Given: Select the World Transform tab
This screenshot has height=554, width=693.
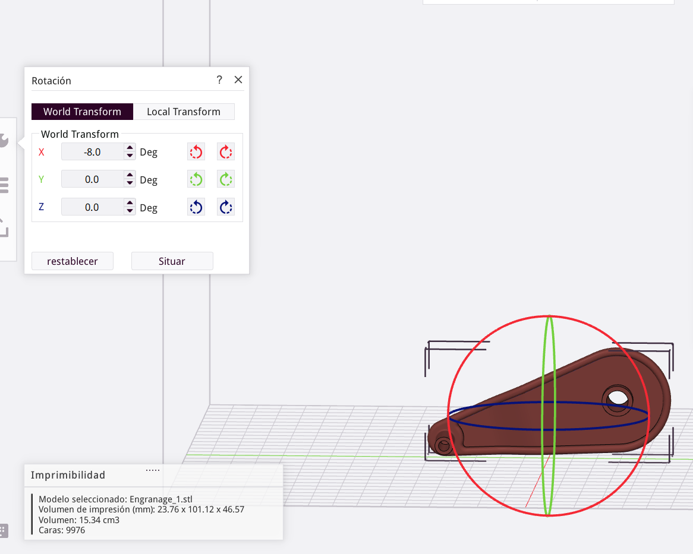Looking at the screenshot, I should click(x=82, y=112).
